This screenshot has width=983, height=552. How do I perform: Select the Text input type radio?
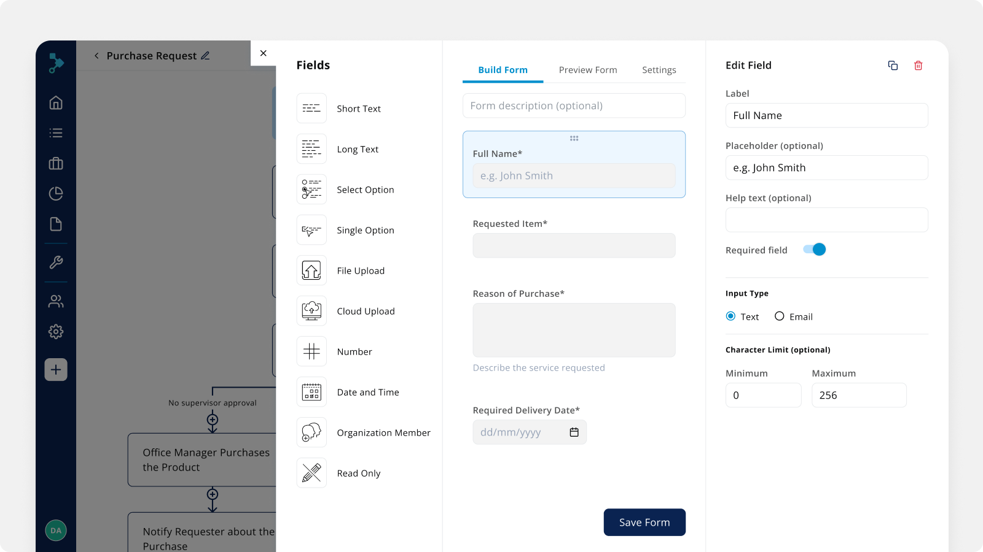730,316
